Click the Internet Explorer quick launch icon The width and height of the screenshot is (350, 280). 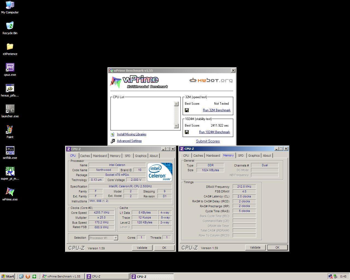click(21, 276)
